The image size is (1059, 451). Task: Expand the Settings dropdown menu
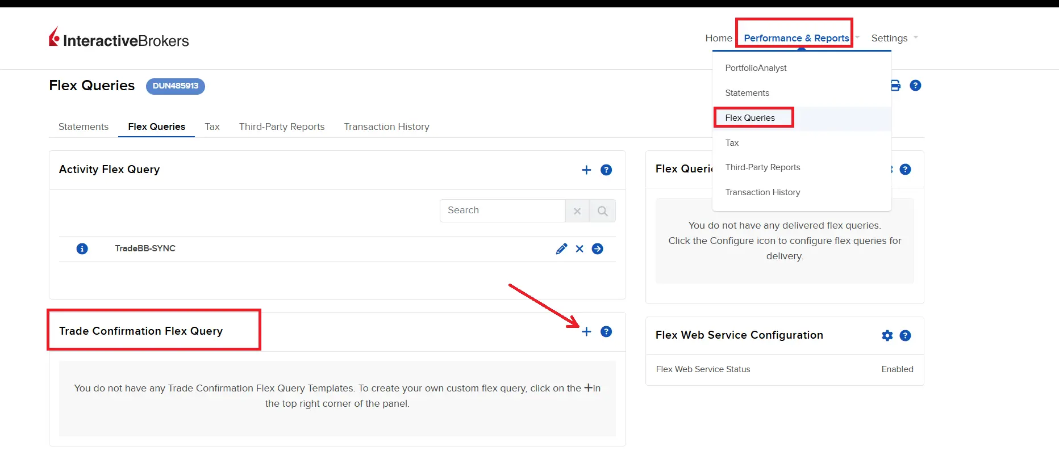coord(894,38)
